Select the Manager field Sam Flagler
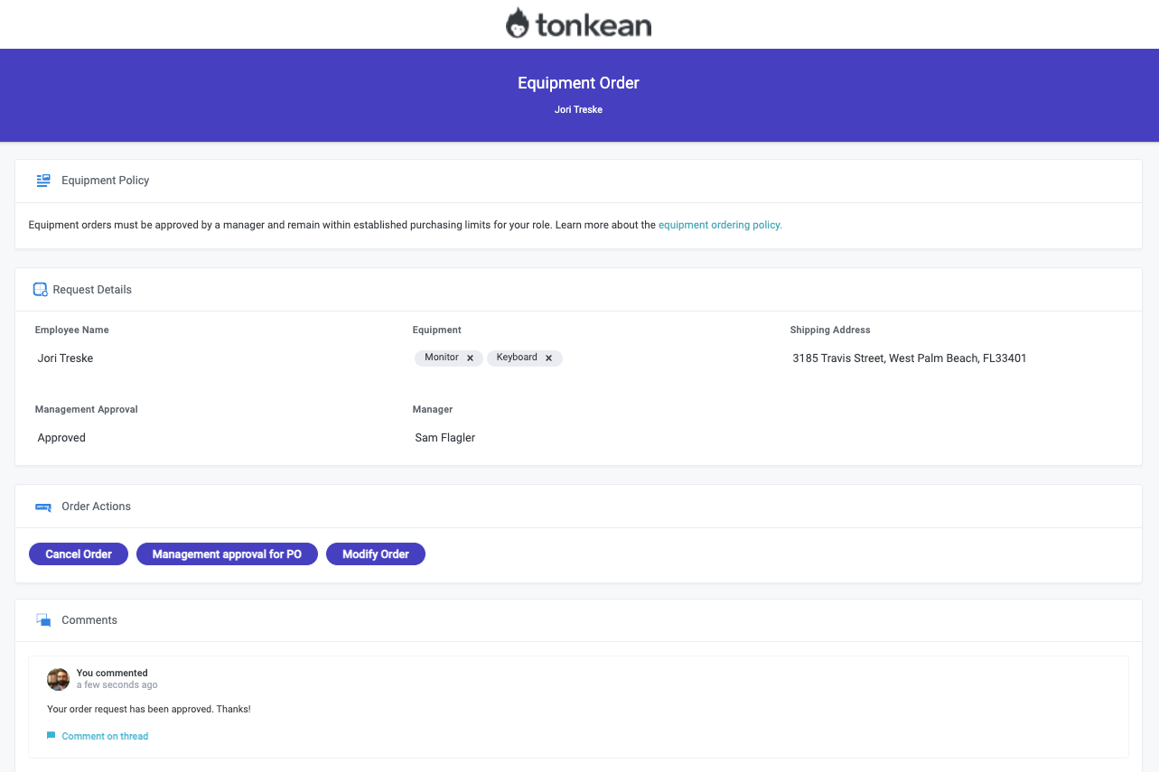This screenshot has height=772, width=1159. click(x=444, y=438)
